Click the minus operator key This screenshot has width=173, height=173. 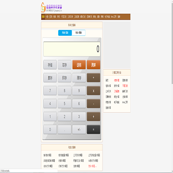tap(94, 104)
